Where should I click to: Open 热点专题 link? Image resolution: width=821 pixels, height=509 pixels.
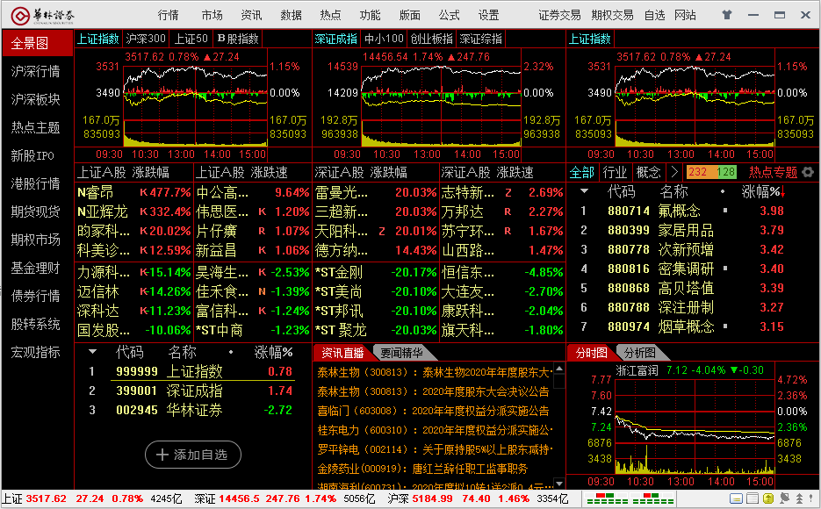tap(773, 172)
